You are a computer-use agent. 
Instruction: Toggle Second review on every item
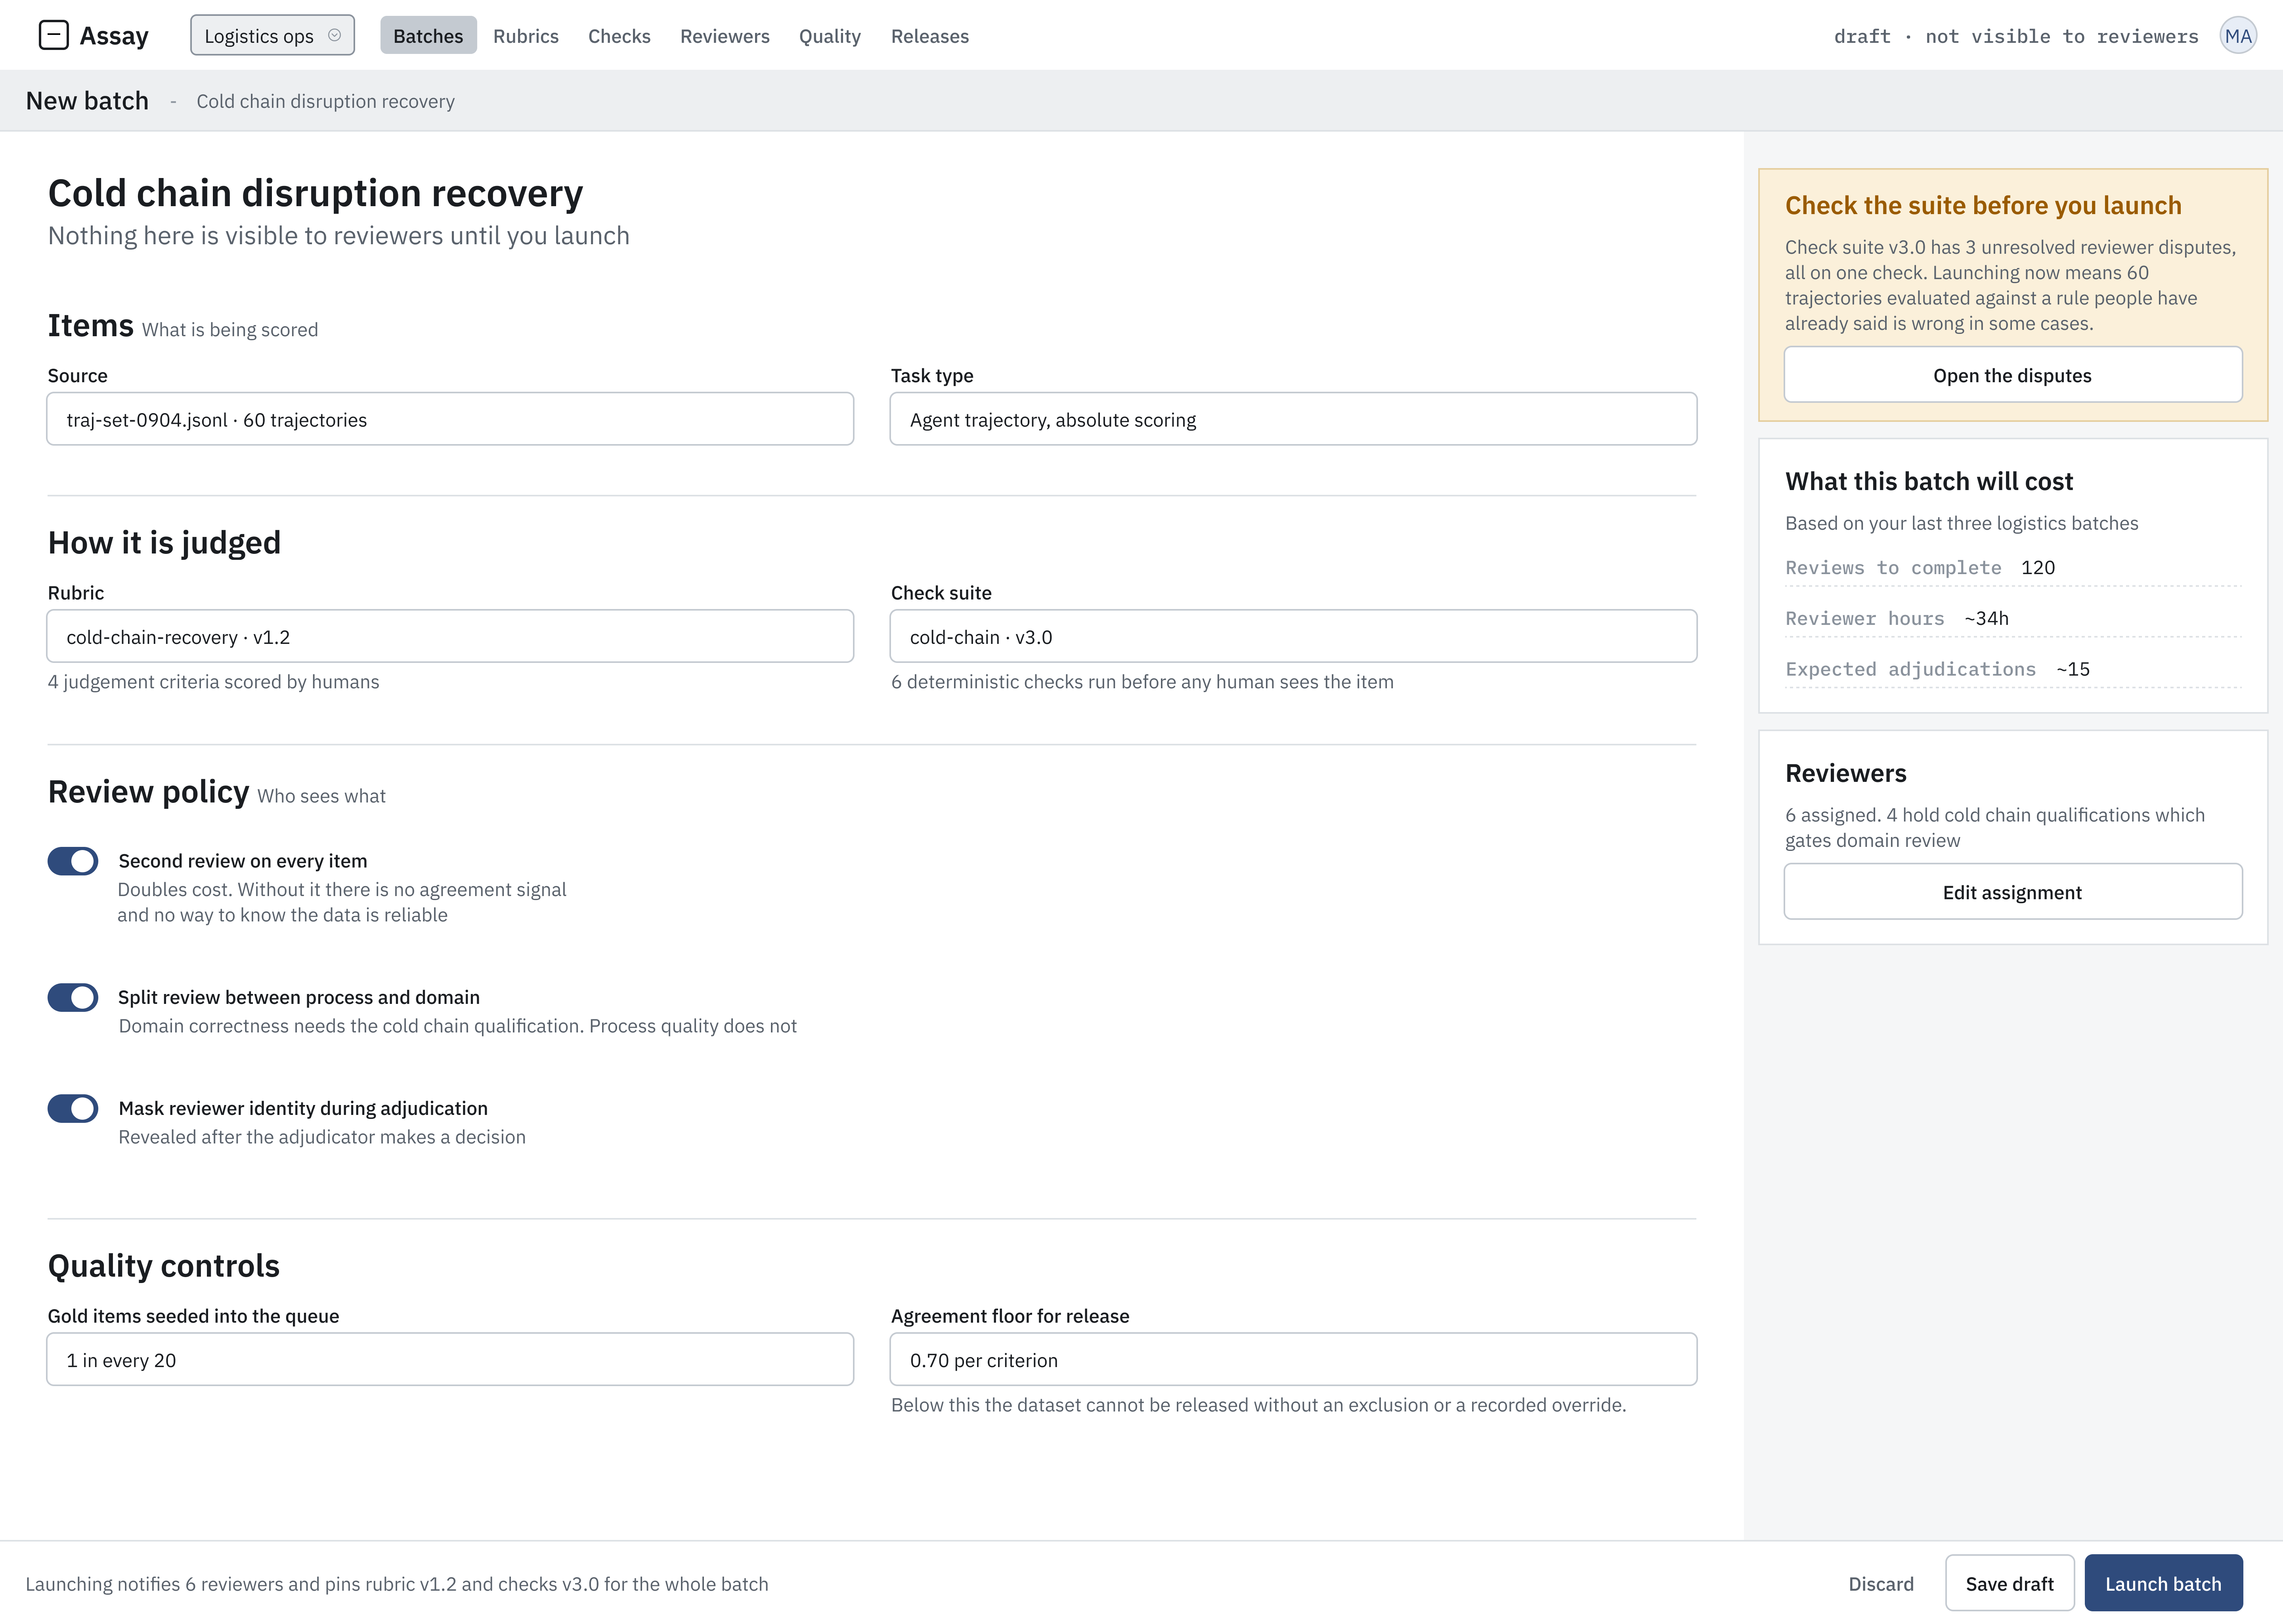pos(73,861)
